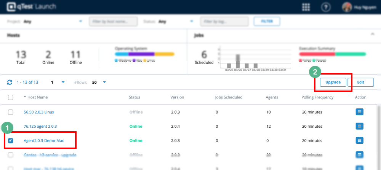Screen dimensions: 381x170
Task: Sort by Host Name column header
Action: click(x=37, y=97)
